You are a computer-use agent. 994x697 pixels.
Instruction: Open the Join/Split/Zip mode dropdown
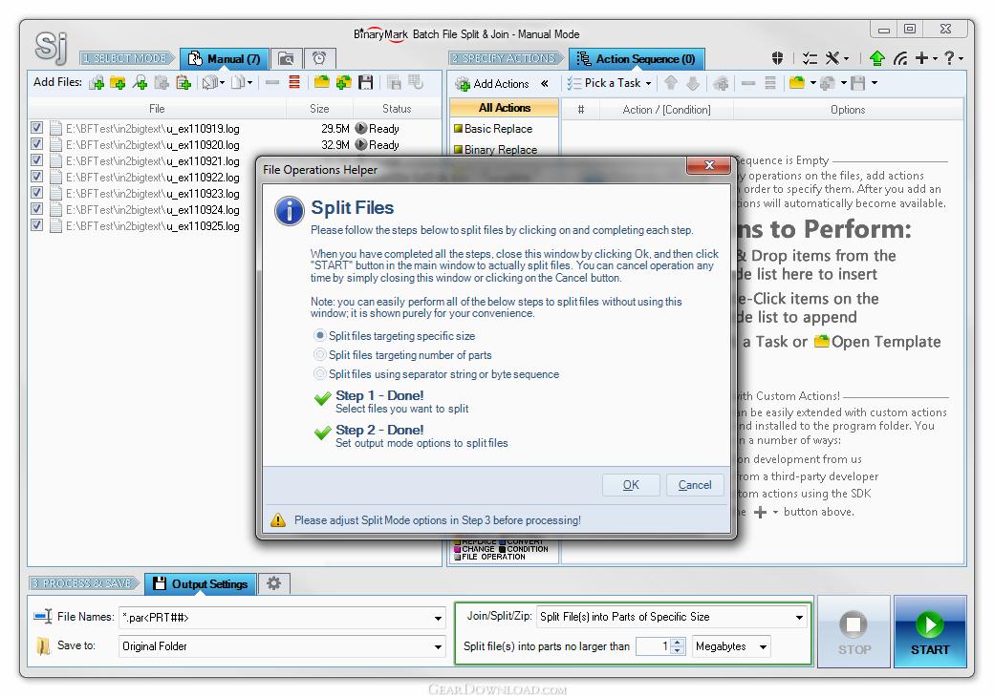tap(799, 617)
